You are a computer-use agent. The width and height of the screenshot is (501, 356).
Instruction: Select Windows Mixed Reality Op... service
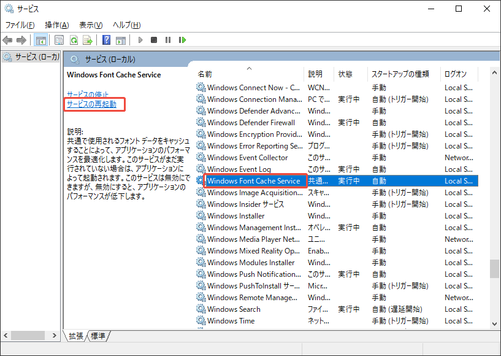point(253,251)
